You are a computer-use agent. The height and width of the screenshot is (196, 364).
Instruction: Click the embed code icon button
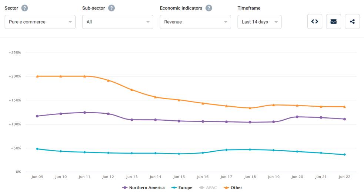314,21
